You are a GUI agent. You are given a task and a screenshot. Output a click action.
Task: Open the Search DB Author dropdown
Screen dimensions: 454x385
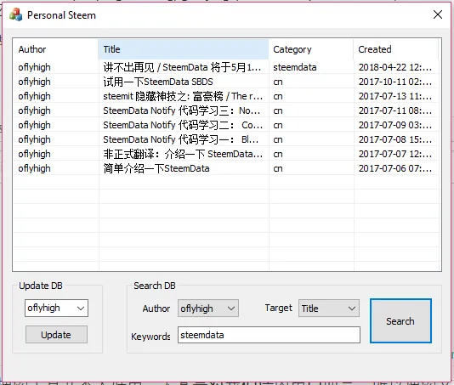point(208,309)
